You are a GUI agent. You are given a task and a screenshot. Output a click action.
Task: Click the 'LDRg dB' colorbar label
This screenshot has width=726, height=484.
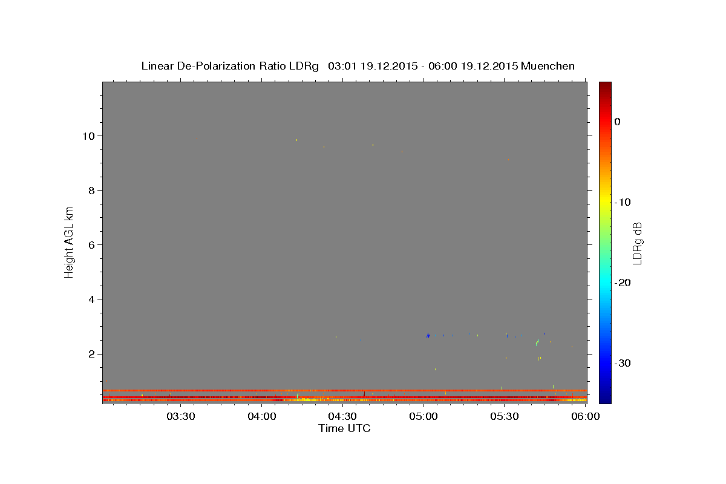point(637,243)
